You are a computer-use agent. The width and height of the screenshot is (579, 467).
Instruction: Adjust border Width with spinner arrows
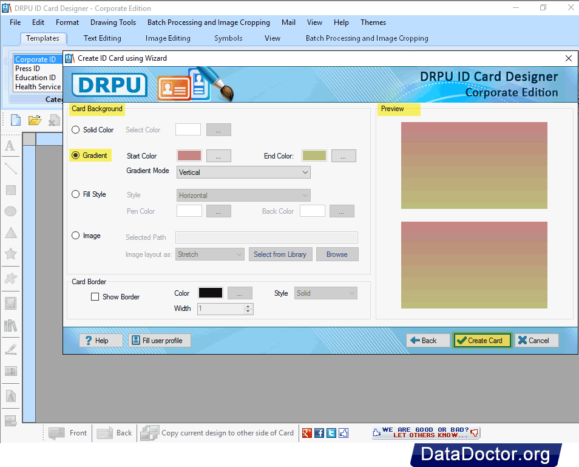(x=248, y=309)
